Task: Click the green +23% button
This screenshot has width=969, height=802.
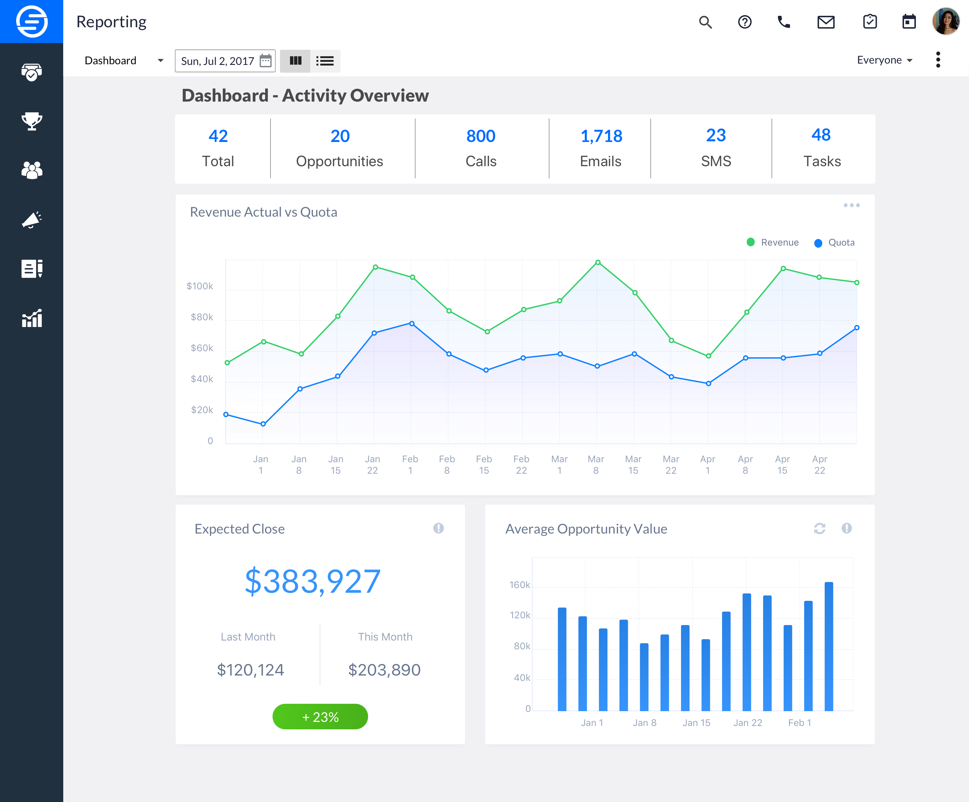Action: pyautogui.click(x=320, y=717)
